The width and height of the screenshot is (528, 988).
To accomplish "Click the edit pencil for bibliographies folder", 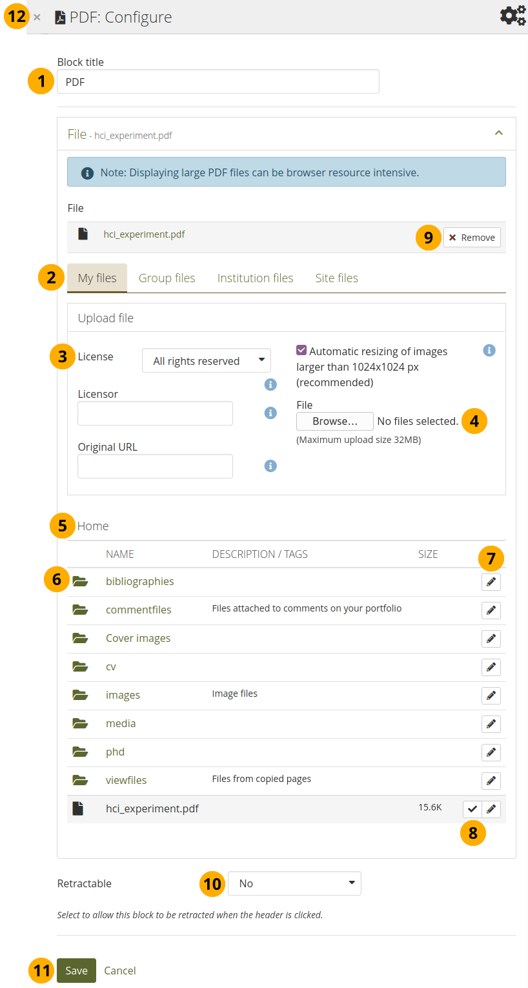I will [491, 582].
